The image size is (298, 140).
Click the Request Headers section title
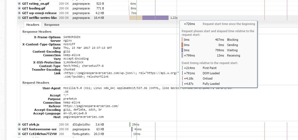(36, 83)
